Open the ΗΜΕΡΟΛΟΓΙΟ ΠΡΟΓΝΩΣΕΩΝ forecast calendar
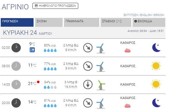Viewport: 170px width, 112px height. 55,6
